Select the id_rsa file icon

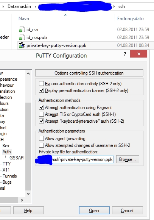coord(22,29)
